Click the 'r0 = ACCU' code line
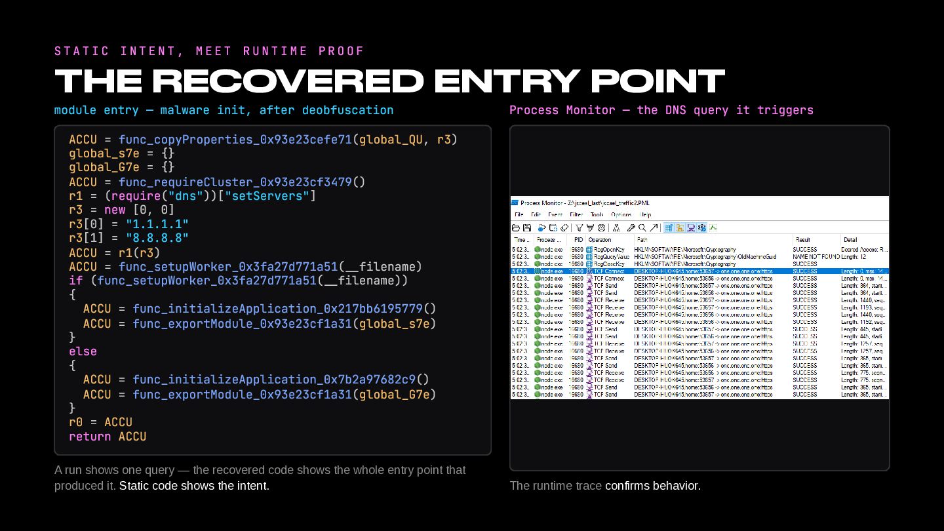The height and width of the screenshot is (531, 944). coord(100,422)
